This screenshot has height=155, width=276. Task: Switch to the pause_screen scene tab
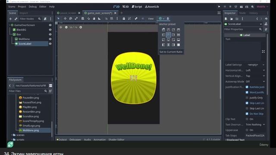click(68, 13)
